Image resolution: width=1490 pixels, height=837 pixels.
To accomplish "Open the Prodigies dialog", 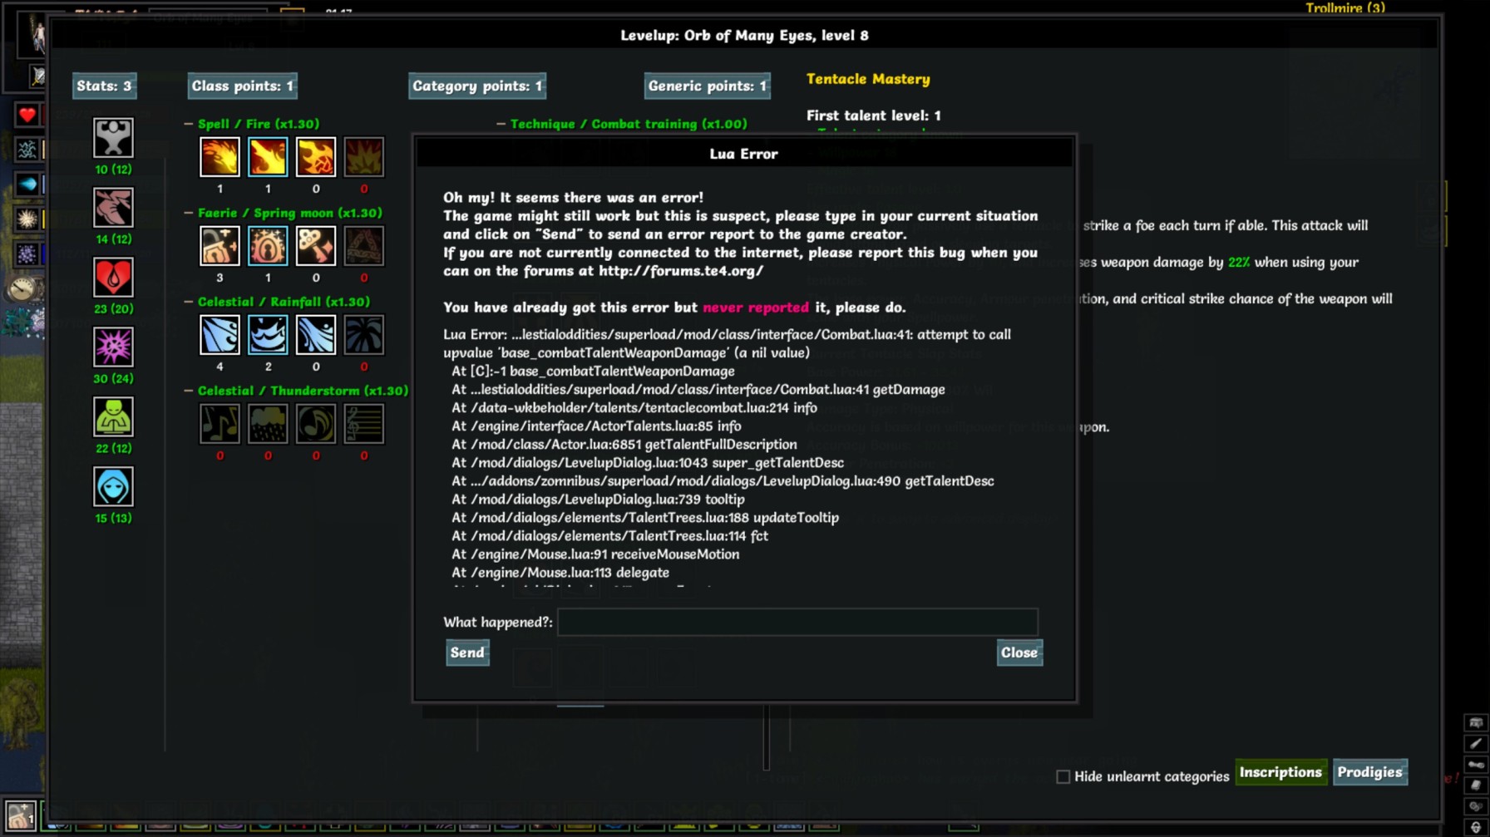I will tap(1370, 772).
